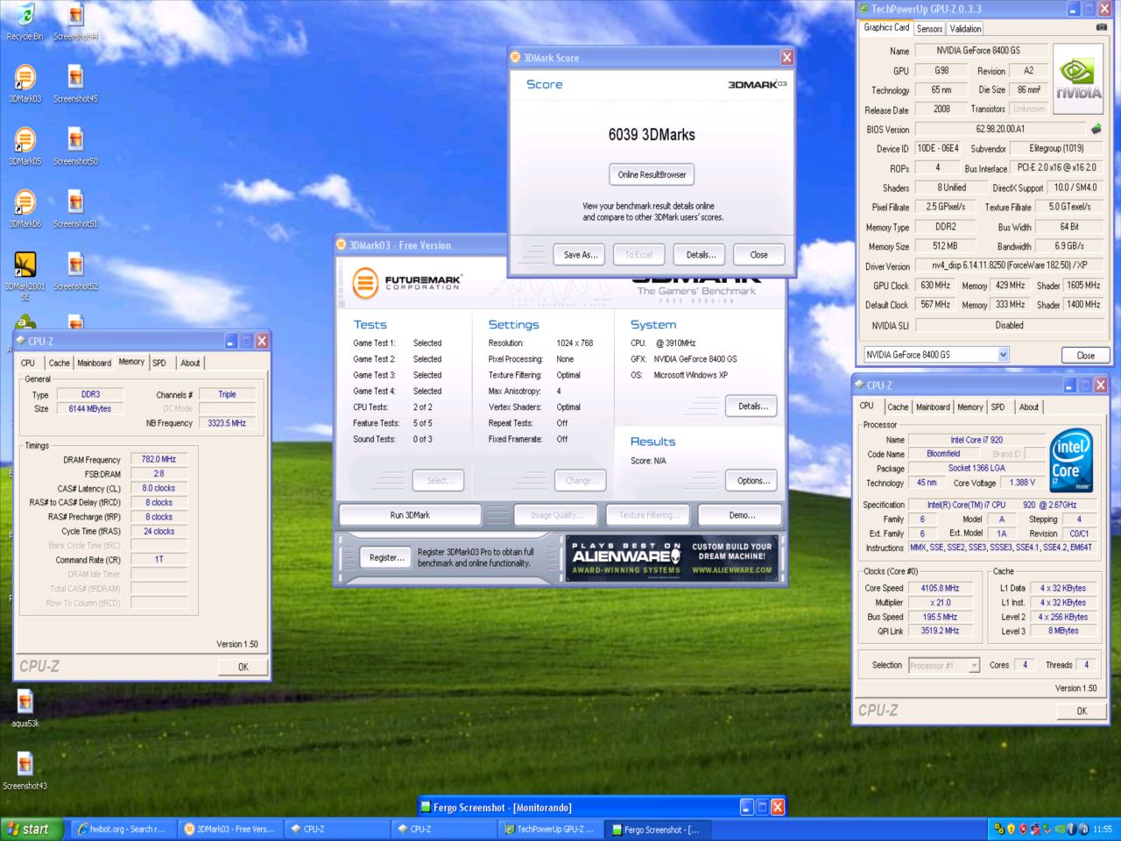
Task: Click the GPU-Z camera screenshot icon
Action: [x=1101, y=27]
